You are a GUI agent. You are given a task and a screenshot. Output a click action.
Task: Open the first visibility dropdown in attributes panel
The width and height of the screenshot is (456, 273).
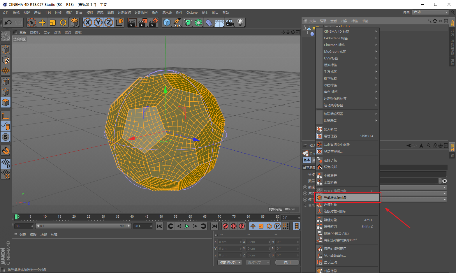tap(413, 187)
